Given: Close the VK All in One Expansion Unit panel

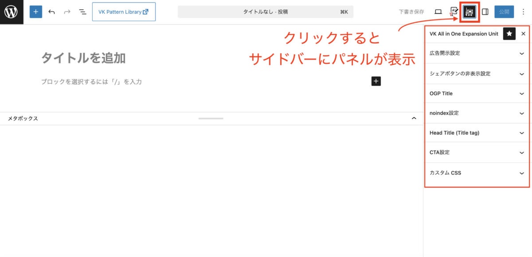Looking at the screenshot, I should coord(523,34).
